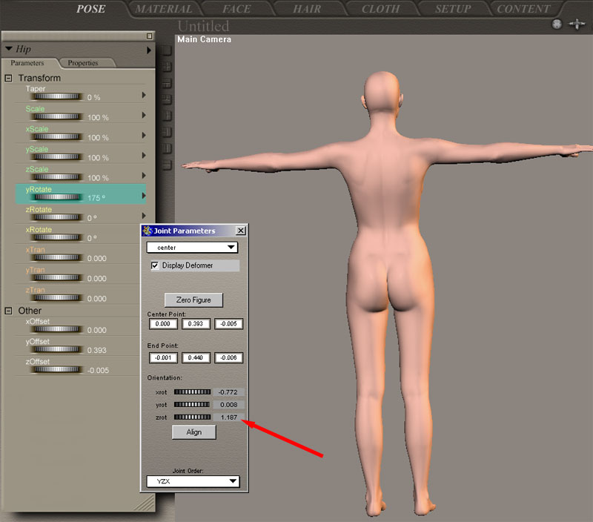Click the head-shaped icon at top right
This screenshot has width=593, height=522.
[557, 24]
